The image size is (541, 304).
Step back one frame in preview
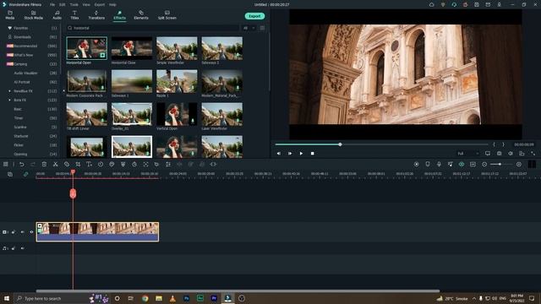coord(279,154)
